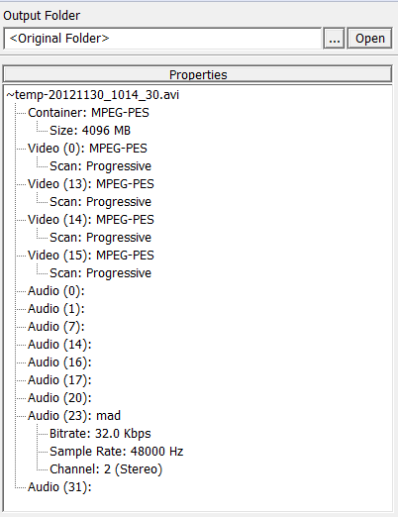This screenshot has width=398, height=517.
Task: Select Sample Rate: 48000 Hz entry
Action: pos(116,452)
